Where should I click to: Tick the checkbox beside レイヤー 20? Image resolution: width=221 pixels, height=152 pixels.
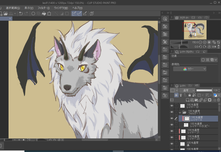pyautogui.click(x=176, y=137)
